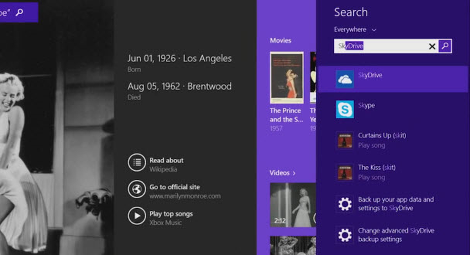
Task: Open the lower video thumbnail below Videos
Action: 293,245
